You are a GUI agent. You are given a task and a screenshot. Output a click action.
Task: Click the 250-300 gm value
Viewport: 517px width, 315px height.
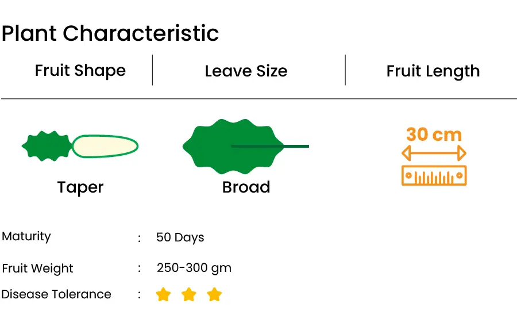click(194, 268)
